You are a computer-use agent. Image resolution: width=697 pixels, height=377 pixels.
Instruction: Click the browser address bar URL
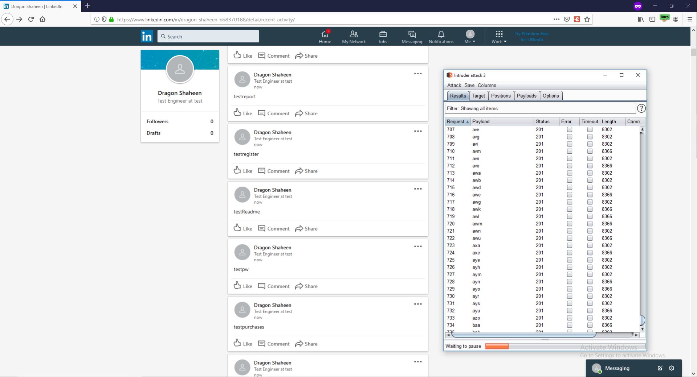click(206, 20)
